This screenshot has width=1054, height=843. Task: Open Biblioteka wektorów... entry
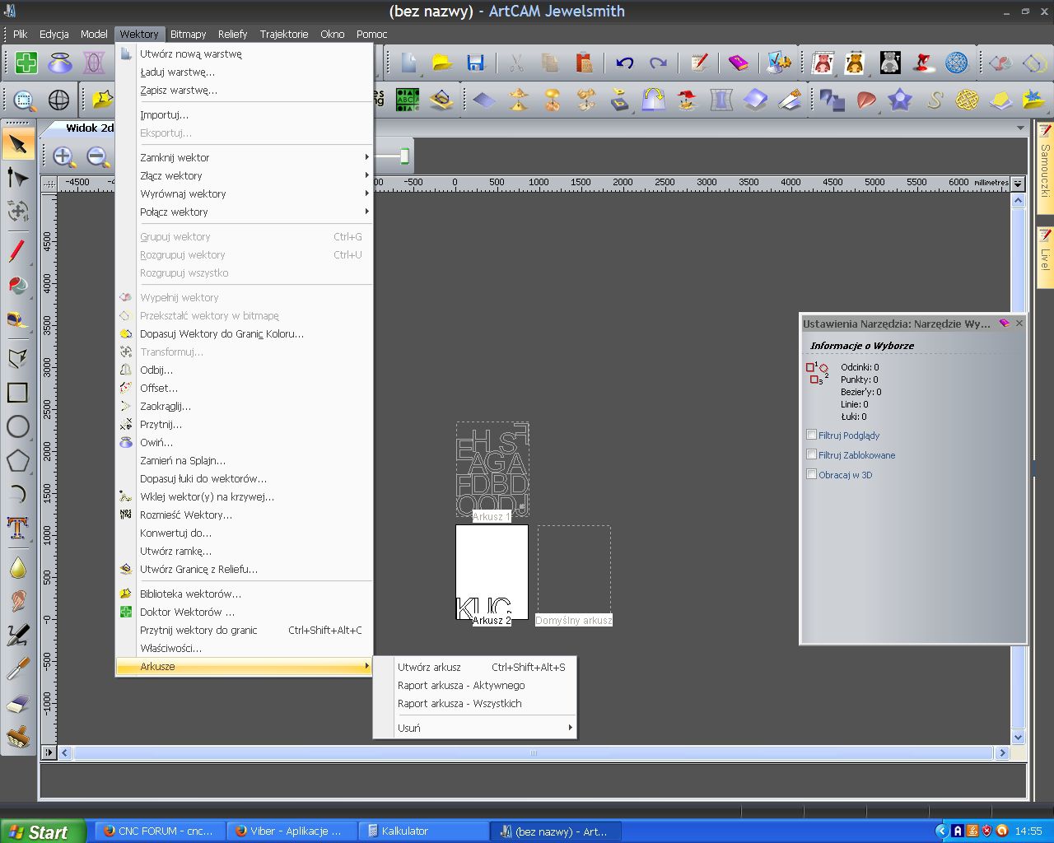coord(245,594)
